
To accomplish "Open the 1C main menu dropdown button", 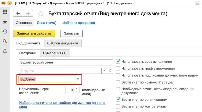I will 10,3.
